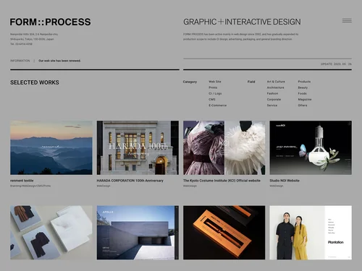The height and width of the screenshot is (271, 362).
Task: Open the renment textile mountain thumbnail
Action: (x=51, y=147)
